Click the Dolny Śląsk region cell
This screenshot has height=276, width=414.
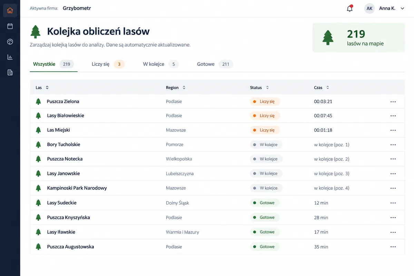[x=177, y=203]
